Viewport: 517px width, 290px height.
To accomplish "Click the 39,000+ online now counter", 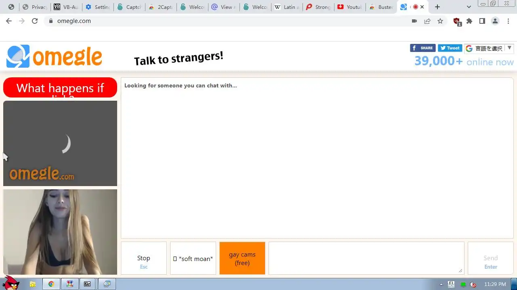I will pos(464,61).
